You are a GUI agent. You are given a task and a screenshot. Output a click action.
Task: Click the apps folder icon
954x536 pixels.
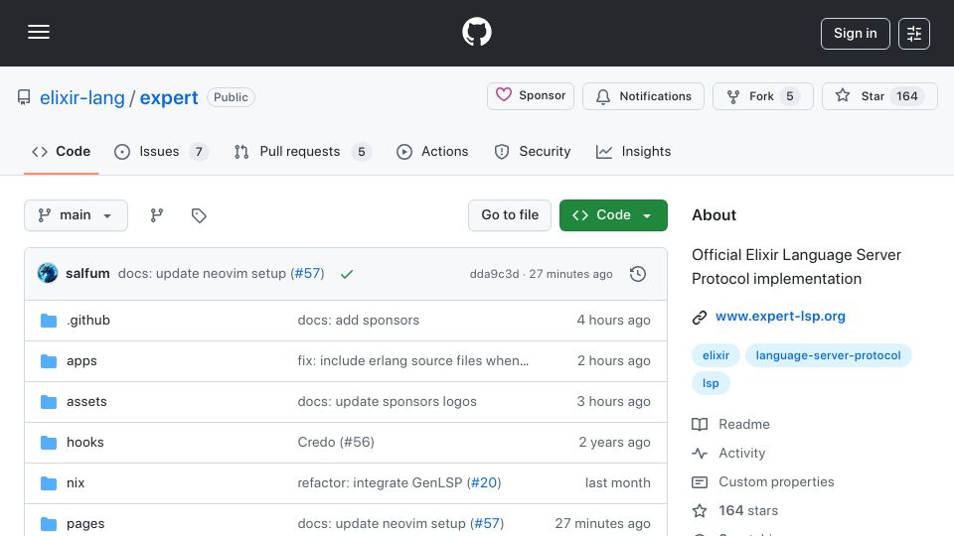[x=49, y=361]
